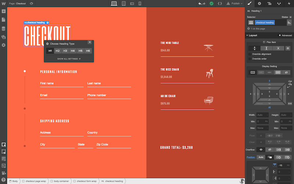Toggle the page preview eye icon
The height and width of the screenshot is (184, 294).
pyautogui.click(x=32, y=4)
